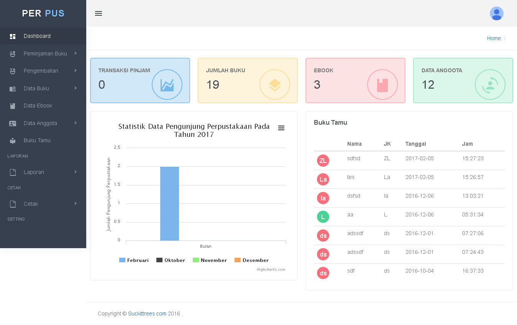Follow the Suckittrees.com footer link

pyautogui.click(x=147, y=314)
